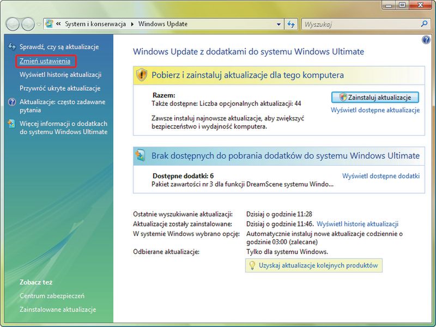
Task: Click inside the Wyszukaj search field
Action: pyautogui.click(x=360, y=24)
